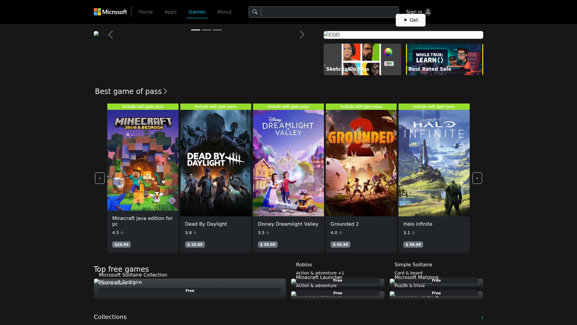Click gate pass banner above Halo Infinite

pos(434,107)
